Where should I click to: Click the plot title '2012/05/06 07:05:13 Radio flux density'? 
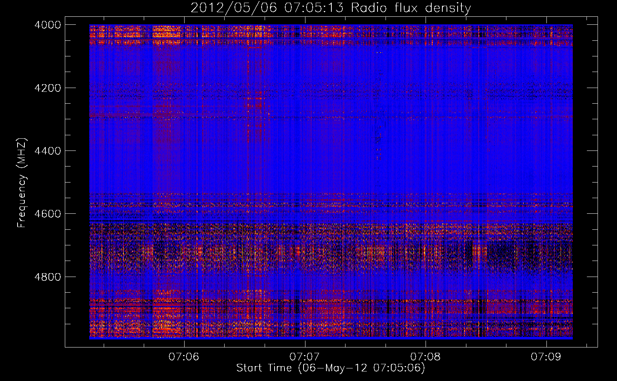point(331,8)
